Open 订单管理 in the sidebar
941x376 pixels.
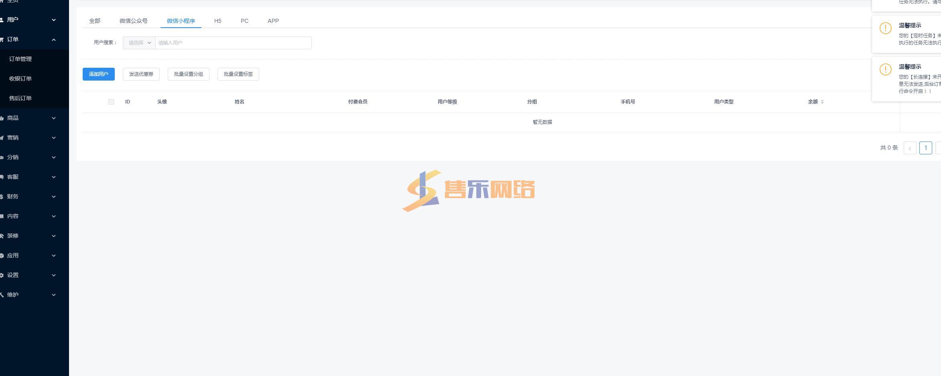[x=20, y=59]
